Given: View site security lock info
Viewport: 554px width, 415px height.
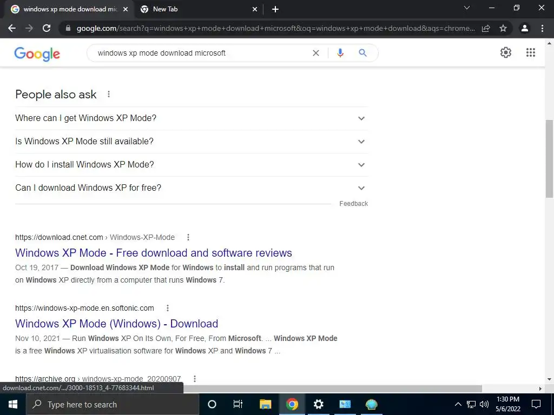Looking at the screenshot, I should tap(68, 28).
